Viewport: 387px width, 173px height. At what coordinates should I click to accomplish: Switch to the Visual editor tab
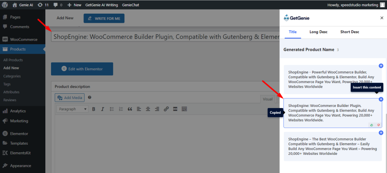(268, 99)
